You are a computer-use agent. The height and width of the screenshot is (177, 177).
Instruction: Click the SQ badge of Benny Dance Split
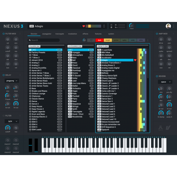click(99, 75)
